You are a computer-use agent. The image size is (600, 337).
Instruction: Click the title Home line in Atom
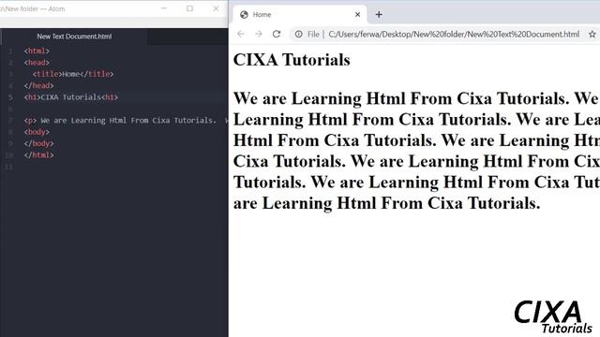pos(73,74)
